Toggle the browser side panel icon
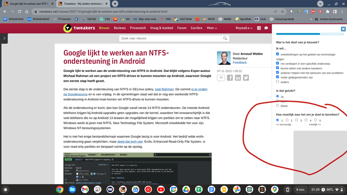347x195 pixels. point(335,12)
